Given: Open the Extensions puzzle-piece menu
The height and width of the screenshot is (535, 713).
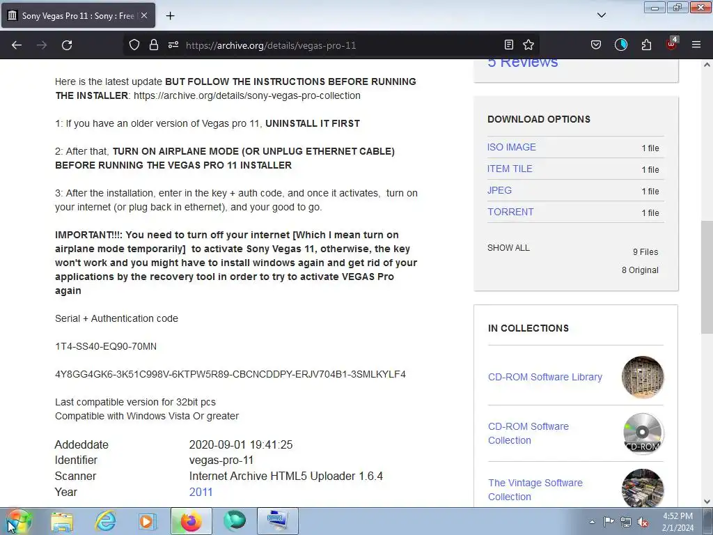Looking at the screenshot, I should click(646, 45).
